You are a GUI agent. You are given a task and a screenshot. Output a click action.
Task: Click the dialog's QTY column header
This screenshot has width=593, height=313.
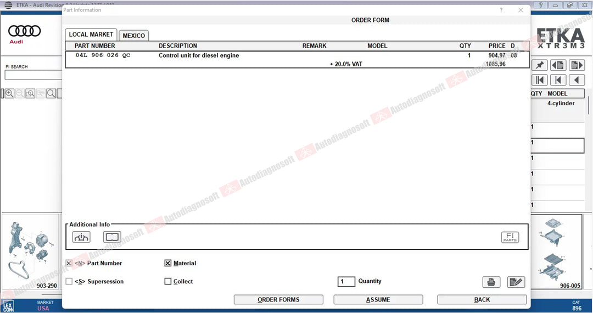[465, 45]
